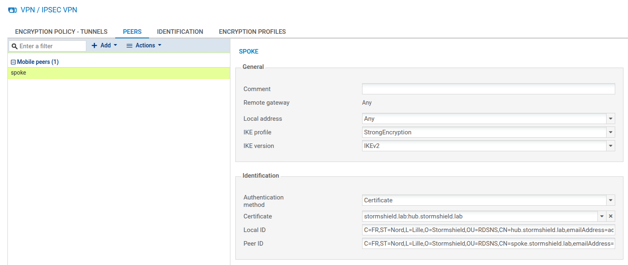Open the Authentication method dropdown
628x265 pixels.
tap(610, 200)
